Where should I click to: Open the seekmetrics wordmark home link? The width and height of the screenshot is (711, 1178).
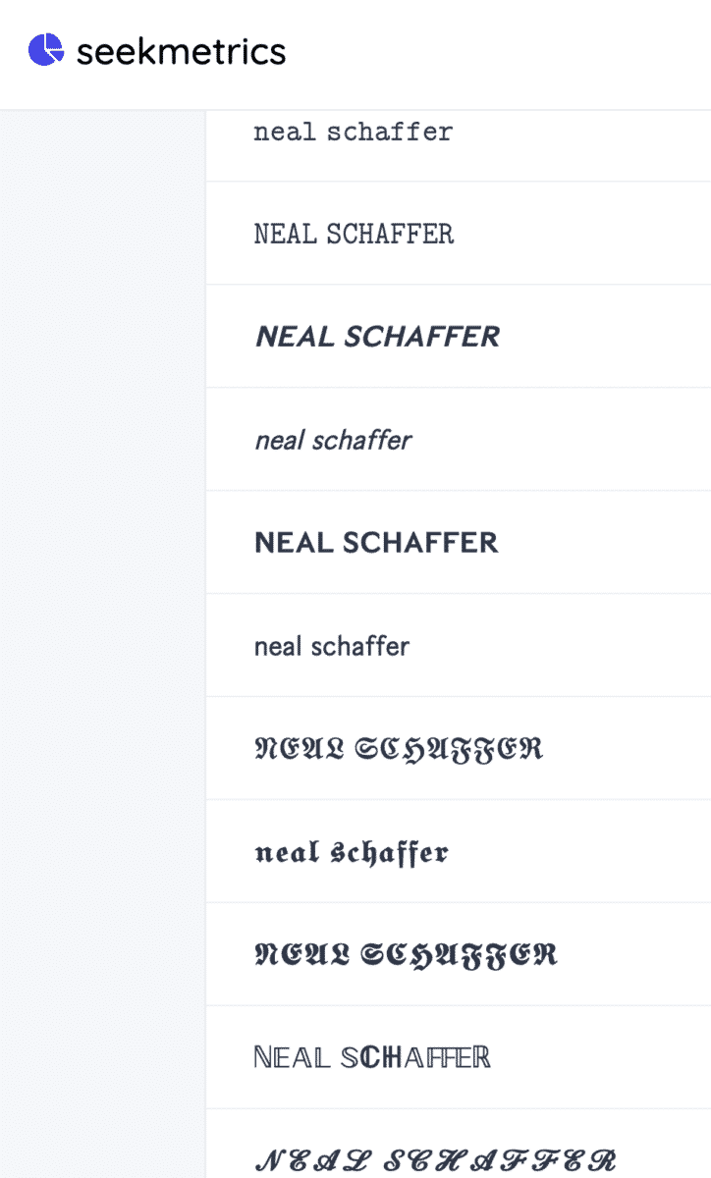181,51
